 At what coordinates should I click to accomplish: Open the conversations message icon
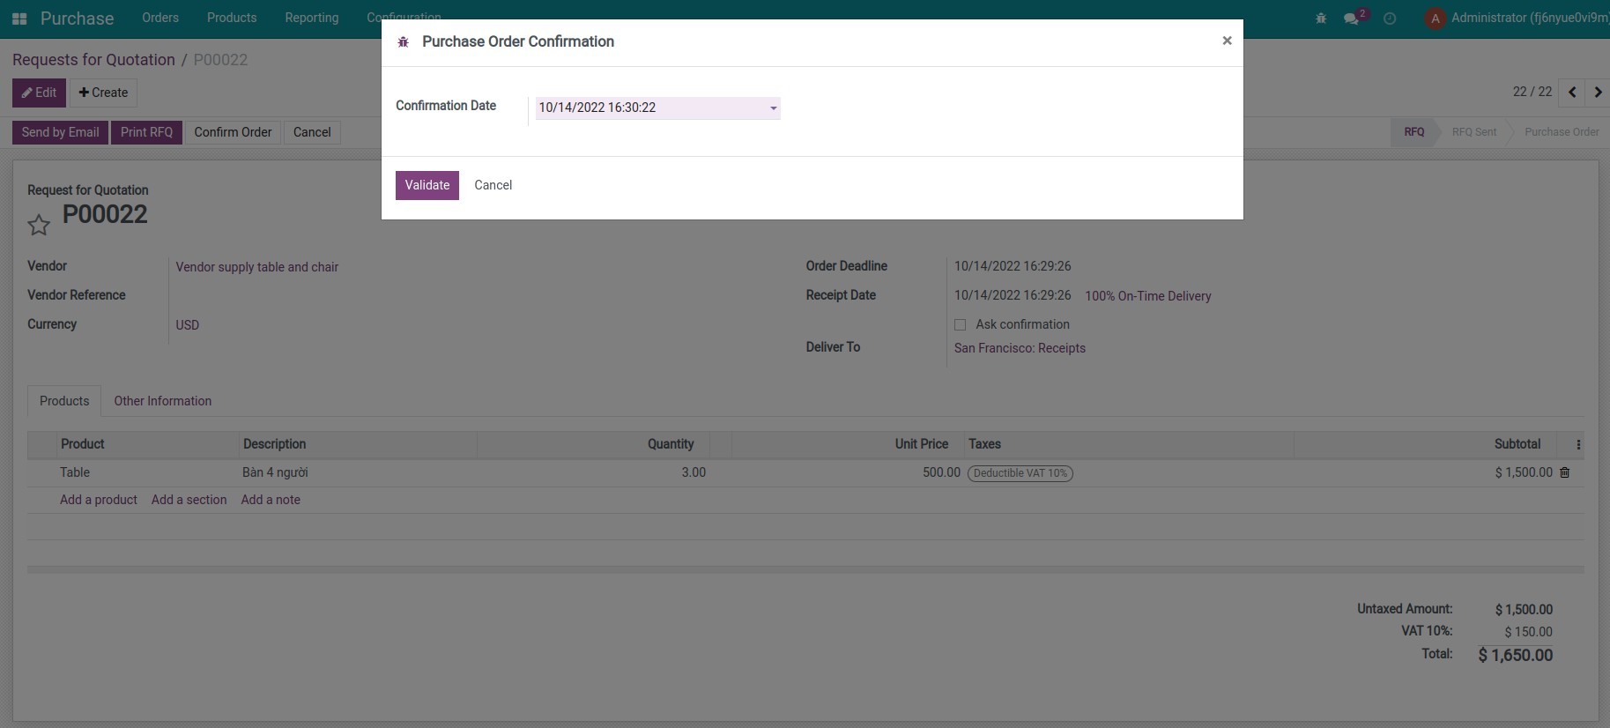[x=1351, y=19]
